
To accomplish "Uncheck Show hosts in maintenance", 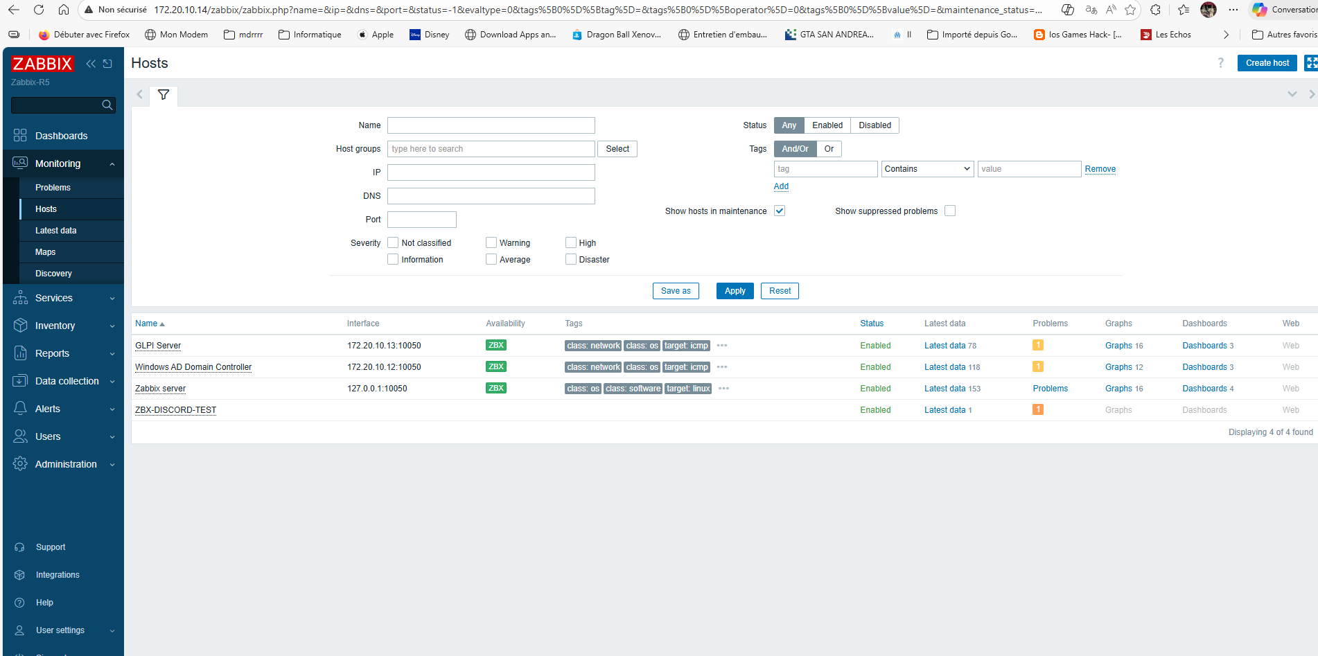I will pyautogui.click(x=780, y=211).
